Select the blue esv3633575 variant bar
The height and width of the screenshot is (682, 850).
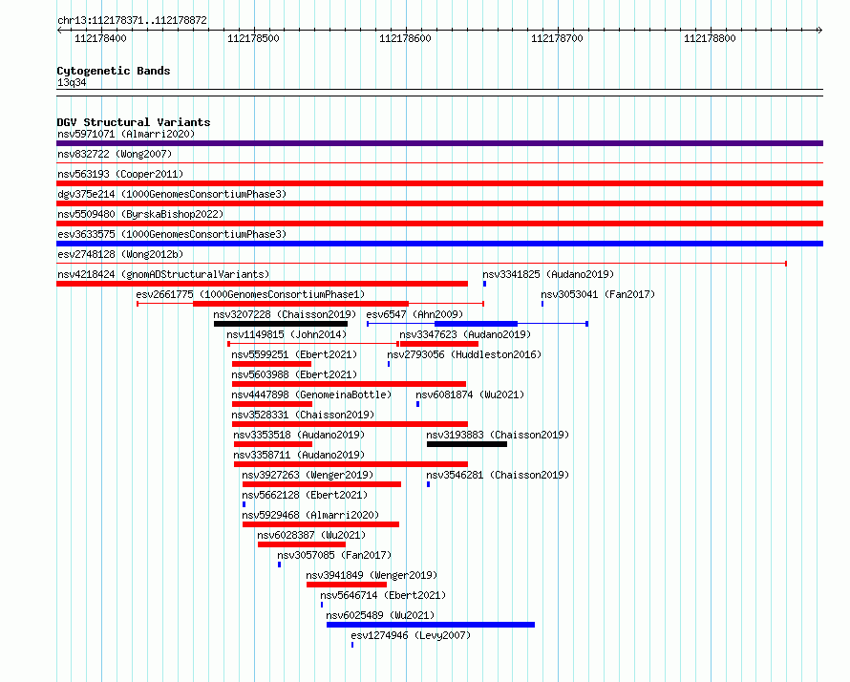[x=439, y=244]
